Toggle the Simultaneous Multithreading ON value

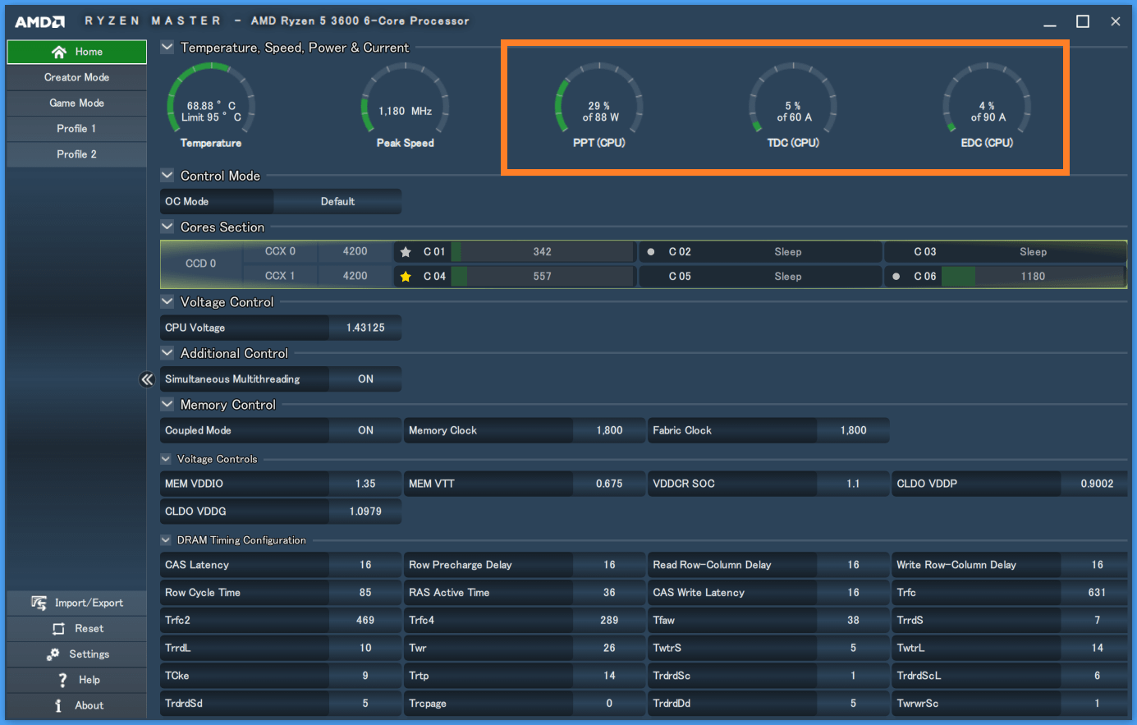coord(365,379)
